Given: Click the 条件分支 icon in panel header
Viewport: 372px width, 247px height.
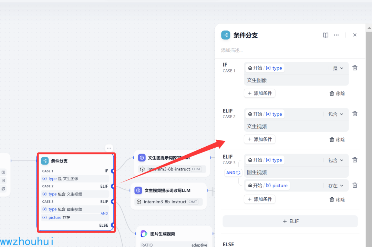Looking at the screenshot, I should [226, 35].
